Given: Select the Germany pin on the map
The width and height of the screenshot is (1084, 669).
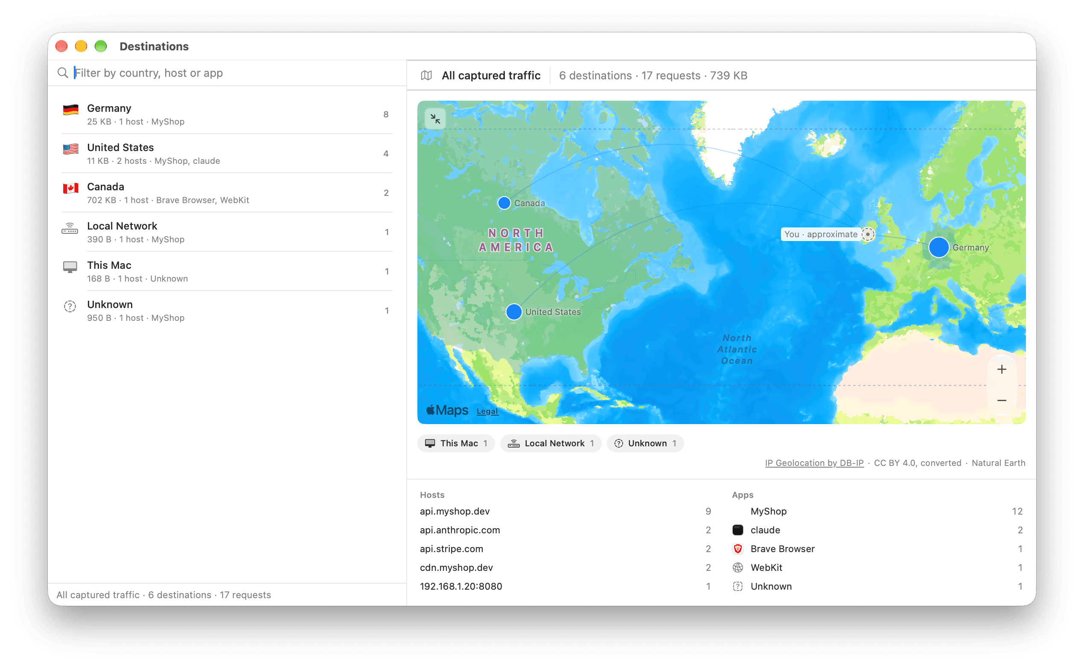Looking at the screenshot, I should click(x=938, y=247).
